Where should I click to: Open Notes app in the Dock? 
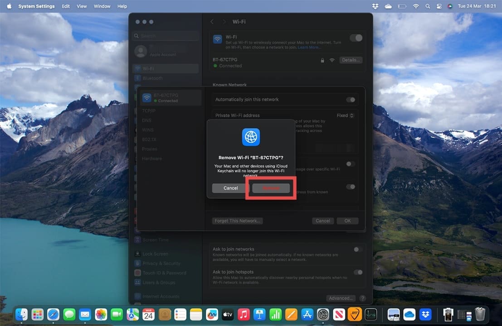point(196,315)
